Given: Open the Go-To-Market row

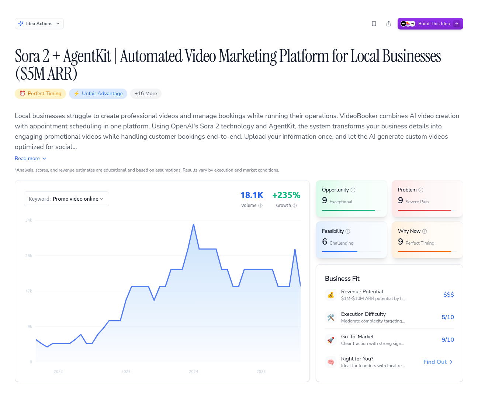Looking at the screenshot, I should (389, 340).
